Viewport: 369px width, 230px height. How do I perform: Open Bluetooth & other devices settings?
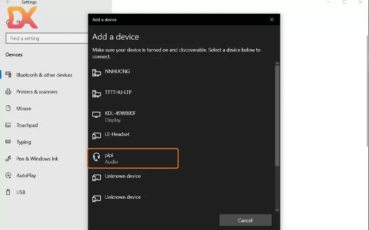(44, 75)
